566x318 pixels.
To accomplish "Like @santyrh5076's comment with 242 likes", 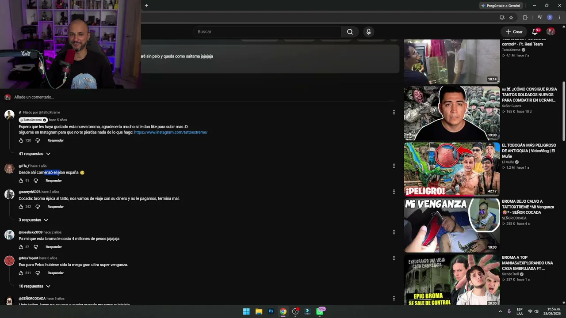I will (x=21, y=207).
